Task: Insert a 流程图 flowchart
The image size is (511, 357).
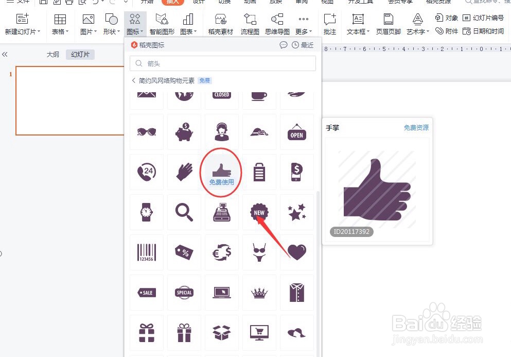Action: click(x=250, y=24)
